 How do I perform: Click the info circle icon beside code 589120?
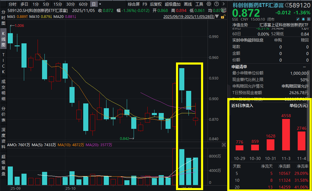(x=287, y=4)
